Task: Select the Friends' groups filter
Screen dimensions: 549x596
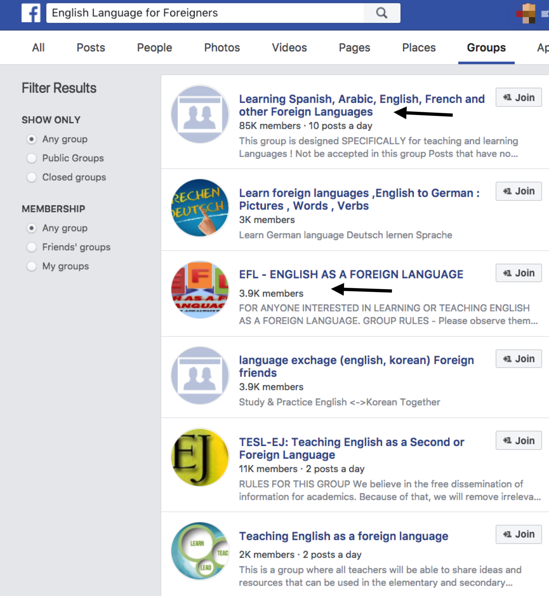Action: pos(31,247)
